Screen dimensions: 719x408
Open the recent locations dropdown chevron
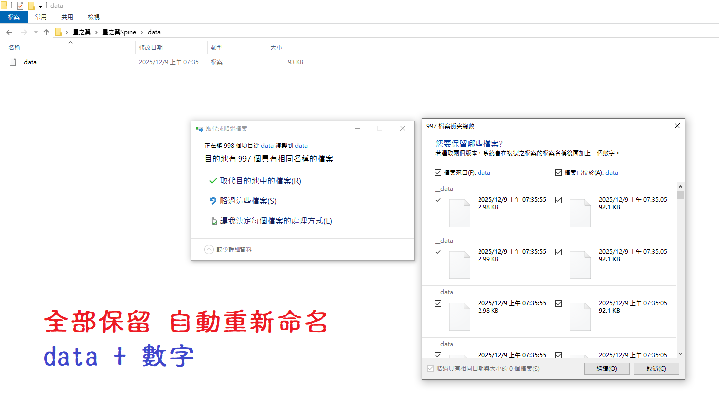[36, 32]
